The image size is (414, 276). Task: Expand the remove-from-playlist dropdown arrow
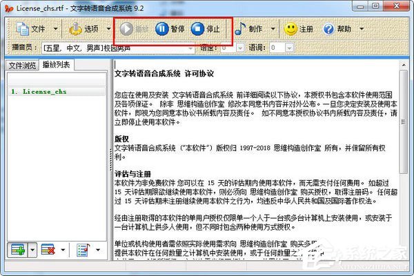coord(63,250)
